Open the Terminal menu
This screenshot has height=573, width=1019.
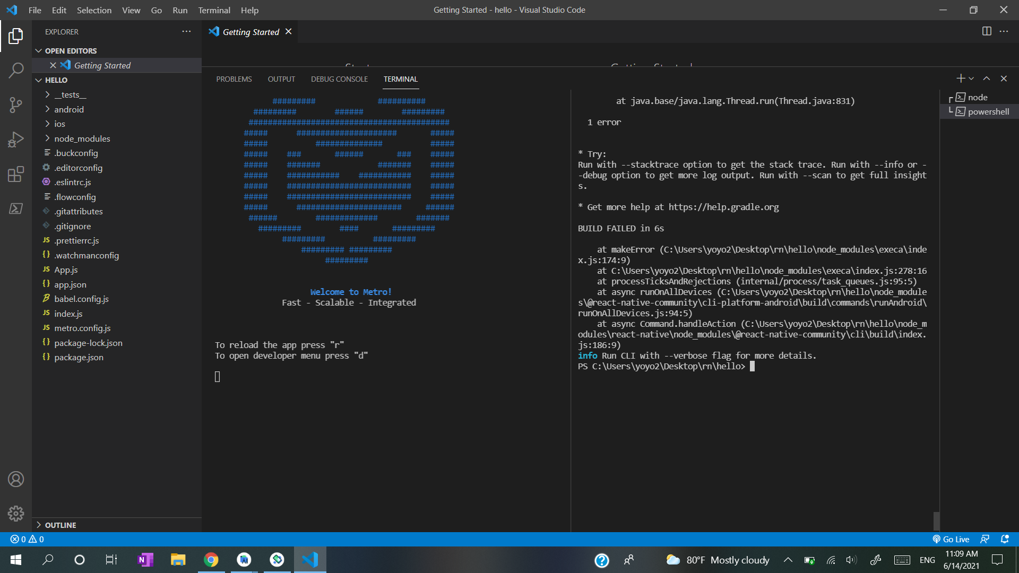pos(214,10)
